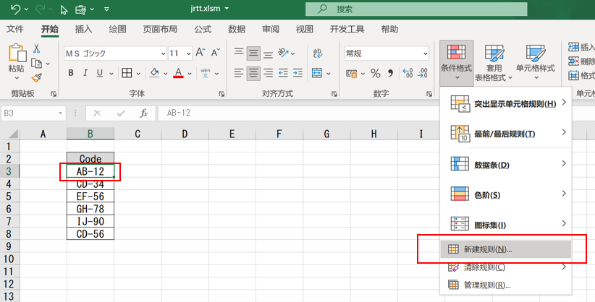Switch to the 数据 tab
595x302 pixels.
pos(237,29)
